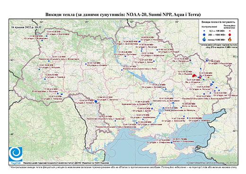The height and width of the screenshot is (174, 246).
Task: Click the Ukrainian Hydrometeorological Institute credit text
Action: point(66,163)
